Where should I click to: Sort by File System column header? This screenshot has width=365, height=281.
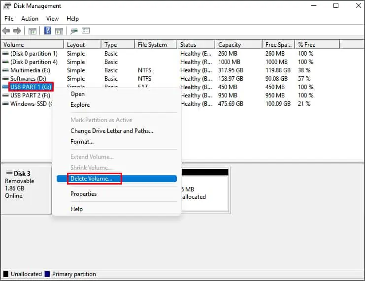click(152, 45)
